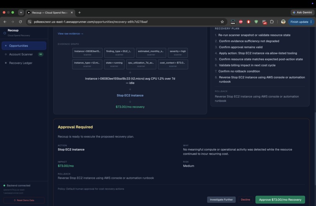This screenshot has width=316, height=206.
Task: Click the browser forward arrow
Action: [x=13, y=22]
